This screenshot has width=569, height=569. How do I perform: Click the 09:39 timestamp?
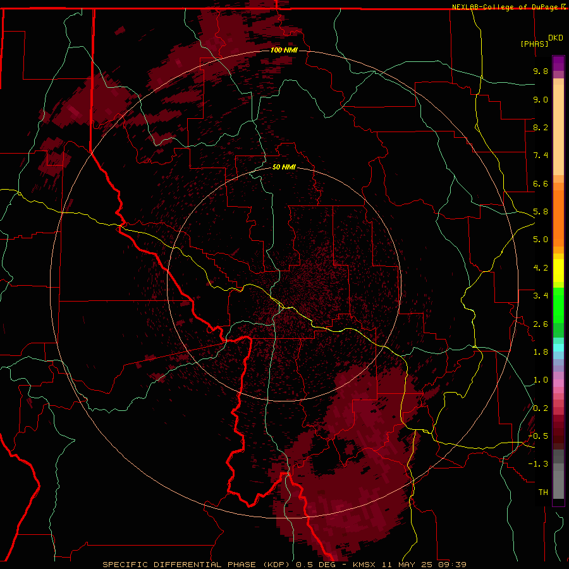452,565
